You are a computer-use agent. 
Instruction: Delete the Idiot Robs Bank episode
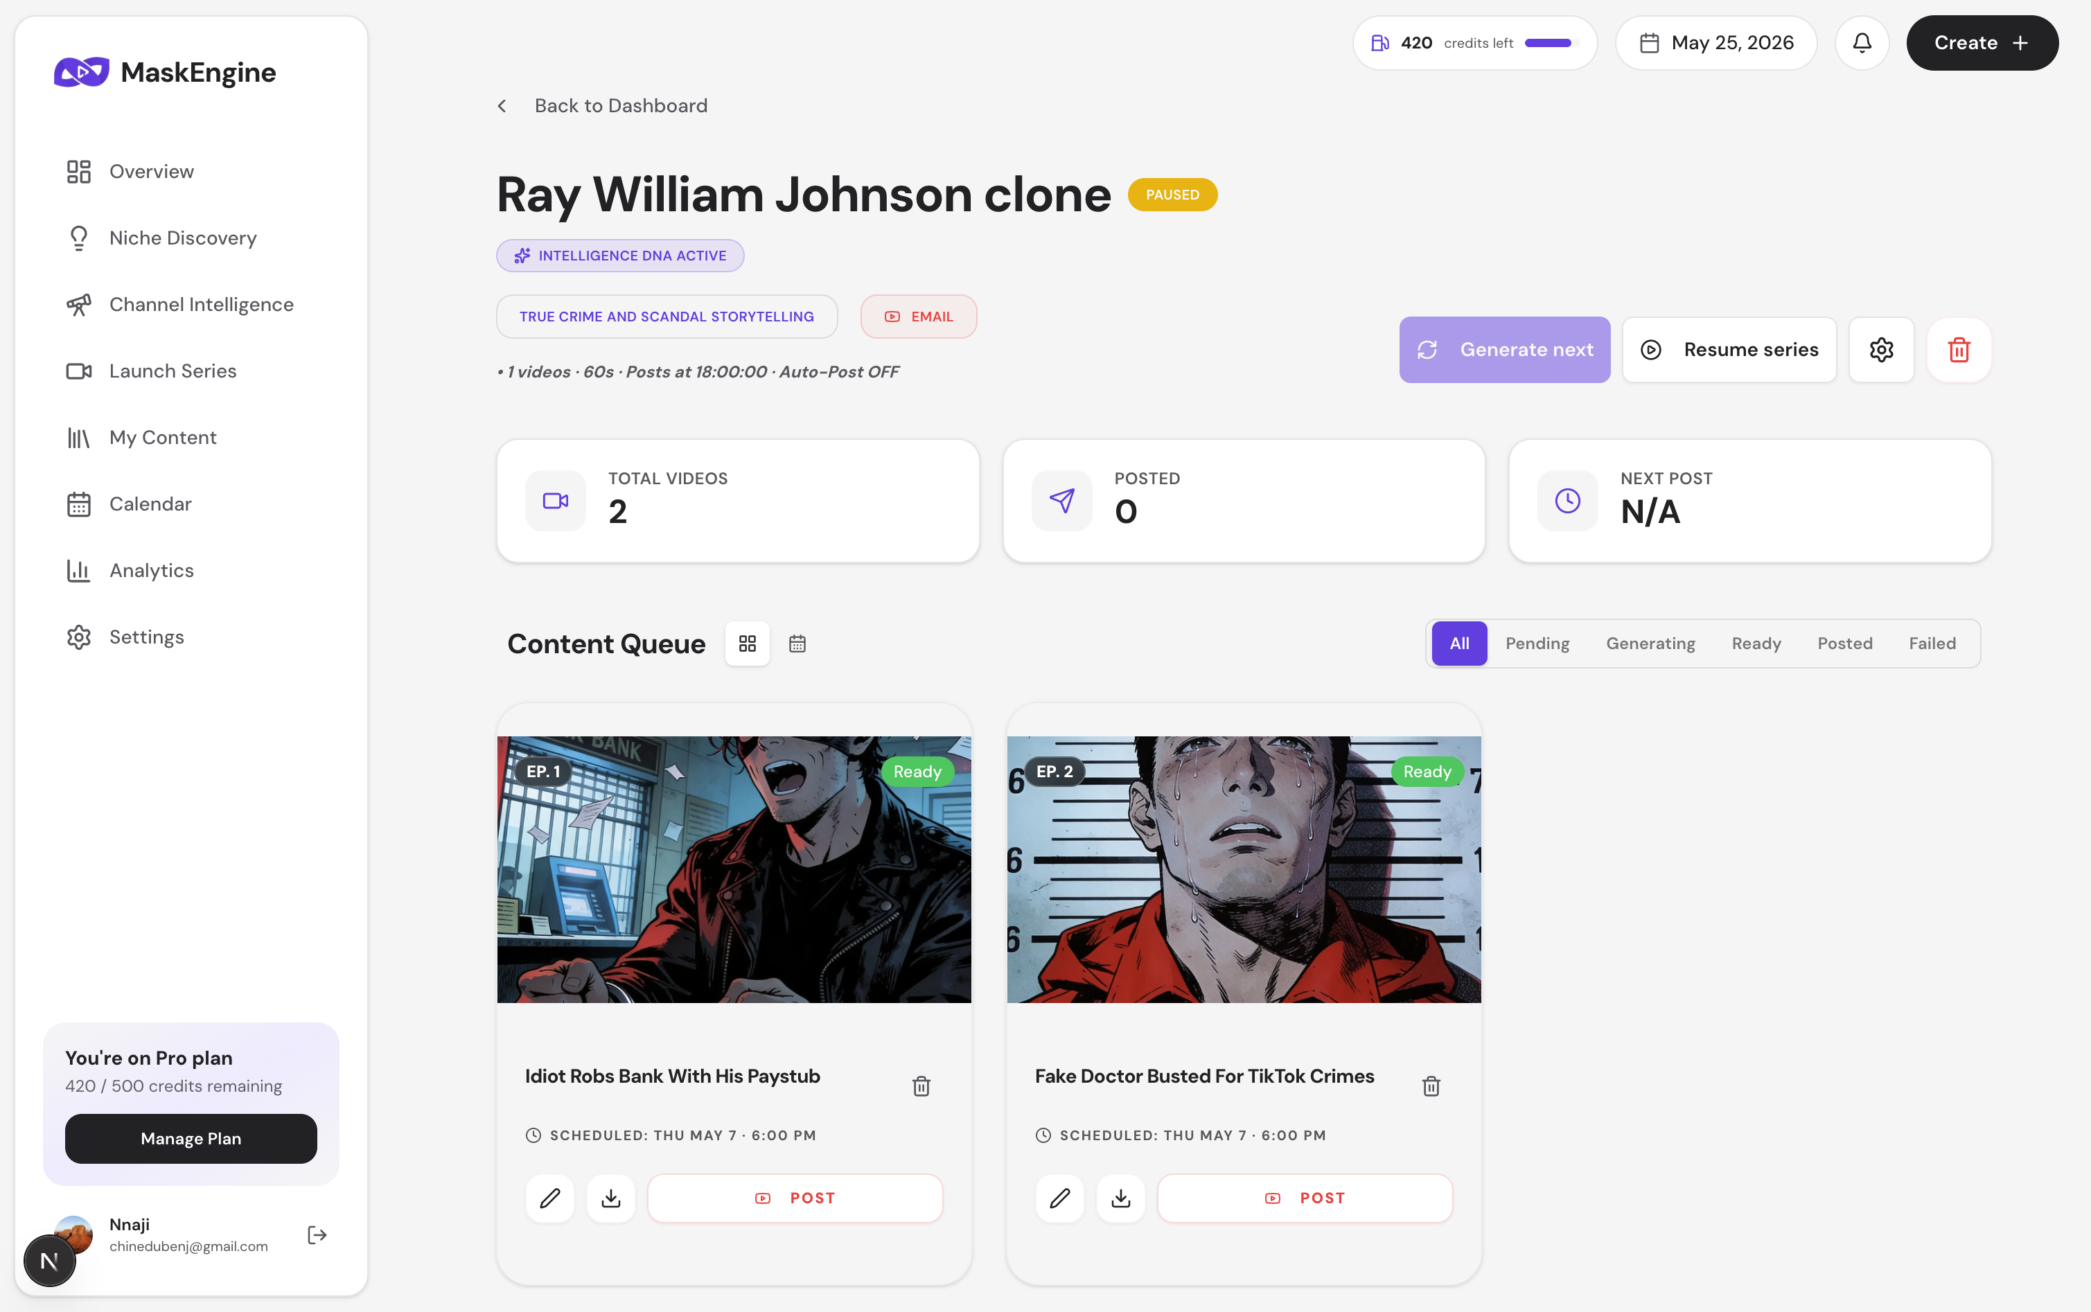pos(921,1085)
